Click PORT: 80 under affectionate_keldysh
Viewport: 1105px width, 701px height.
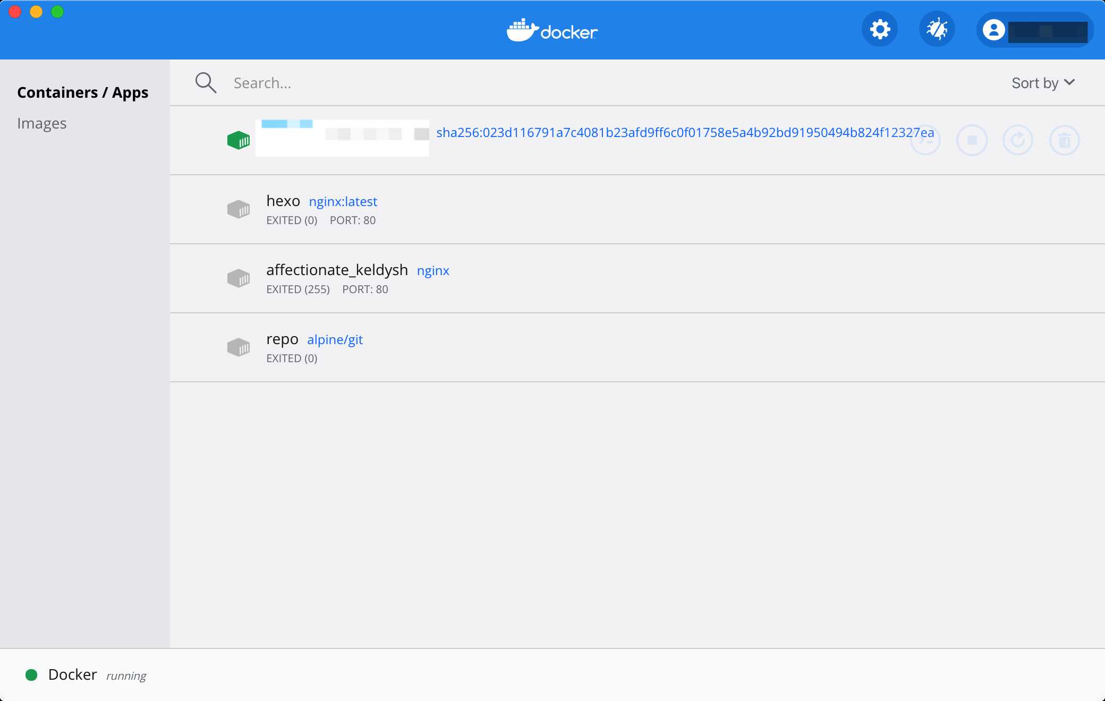[x=365, y=289]
